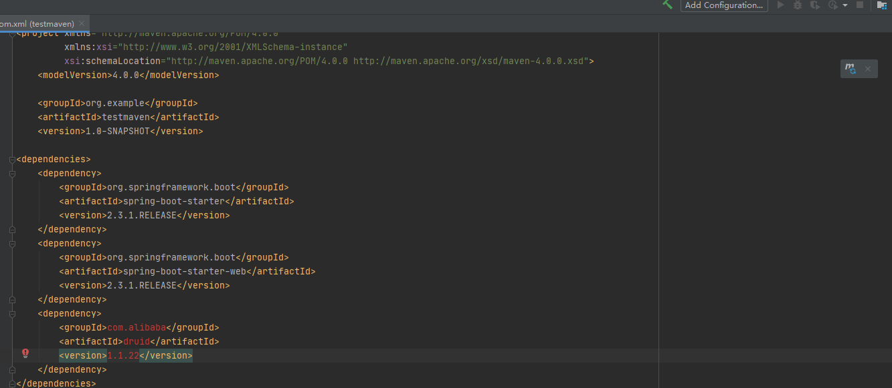Dismiss the Maven reload popup
The height and width of the screenshot is (388, 892).
[868, 69]
